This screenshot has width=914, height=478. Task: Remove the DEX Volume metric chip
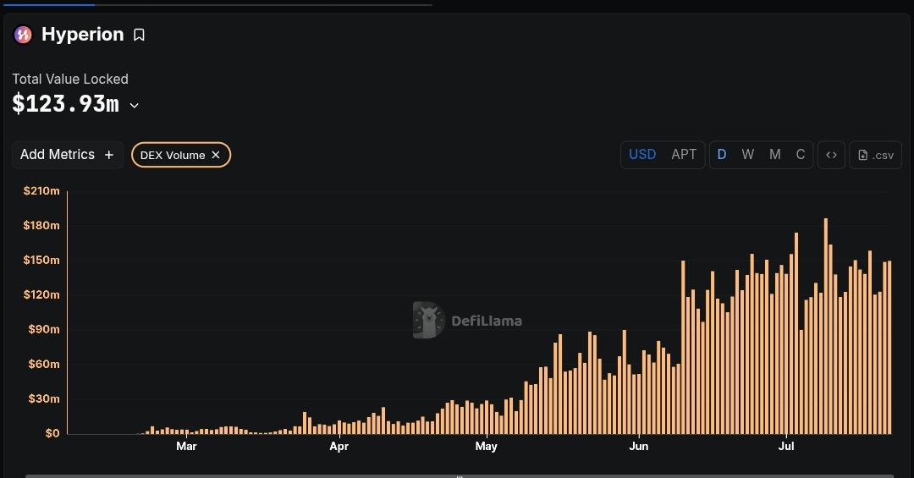pos(216,155)
